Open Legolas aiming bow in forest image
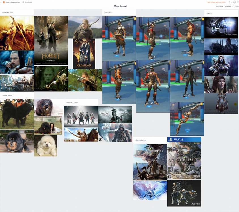This screenshot has height=212, width=239. [85, 80]
